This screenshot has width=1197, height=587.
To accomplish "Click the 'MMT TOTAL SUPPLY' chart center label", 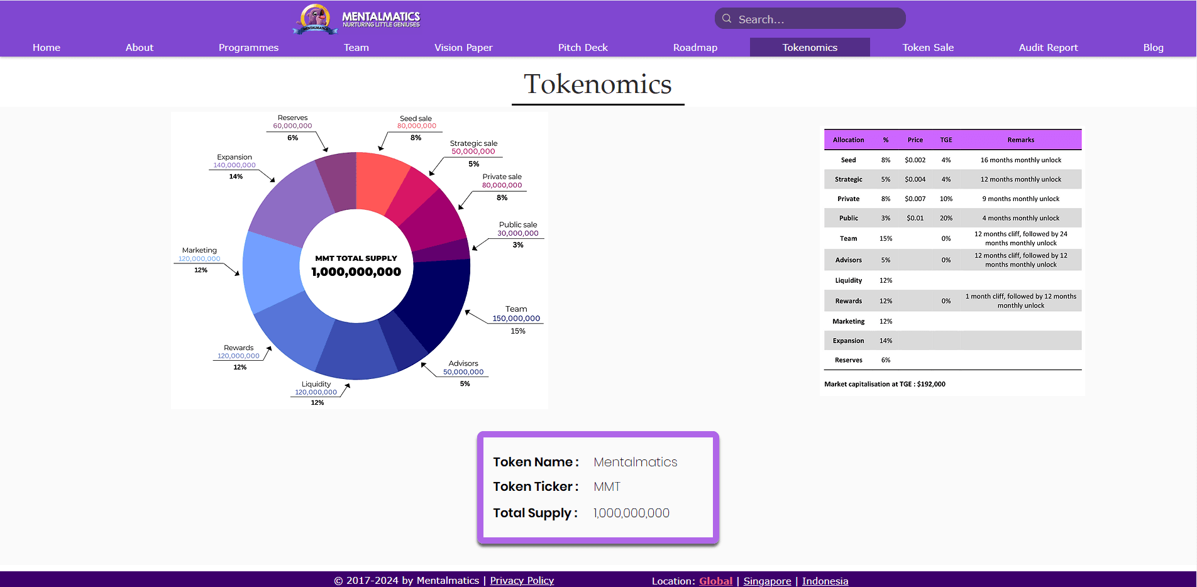I will [x=356, y=258].
